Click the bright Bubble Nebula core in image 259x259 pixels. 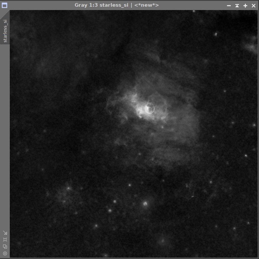[x=150, y=108]
